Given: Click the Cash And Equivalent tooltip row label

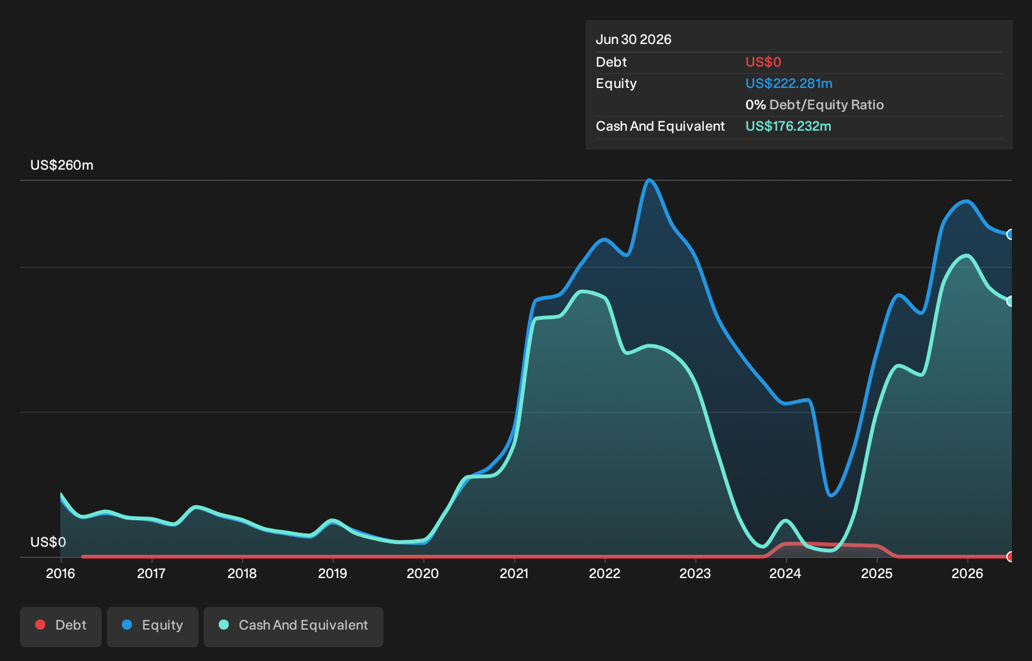Looking at the screenshot, I should pyautogui.click(x=661, y=126).
